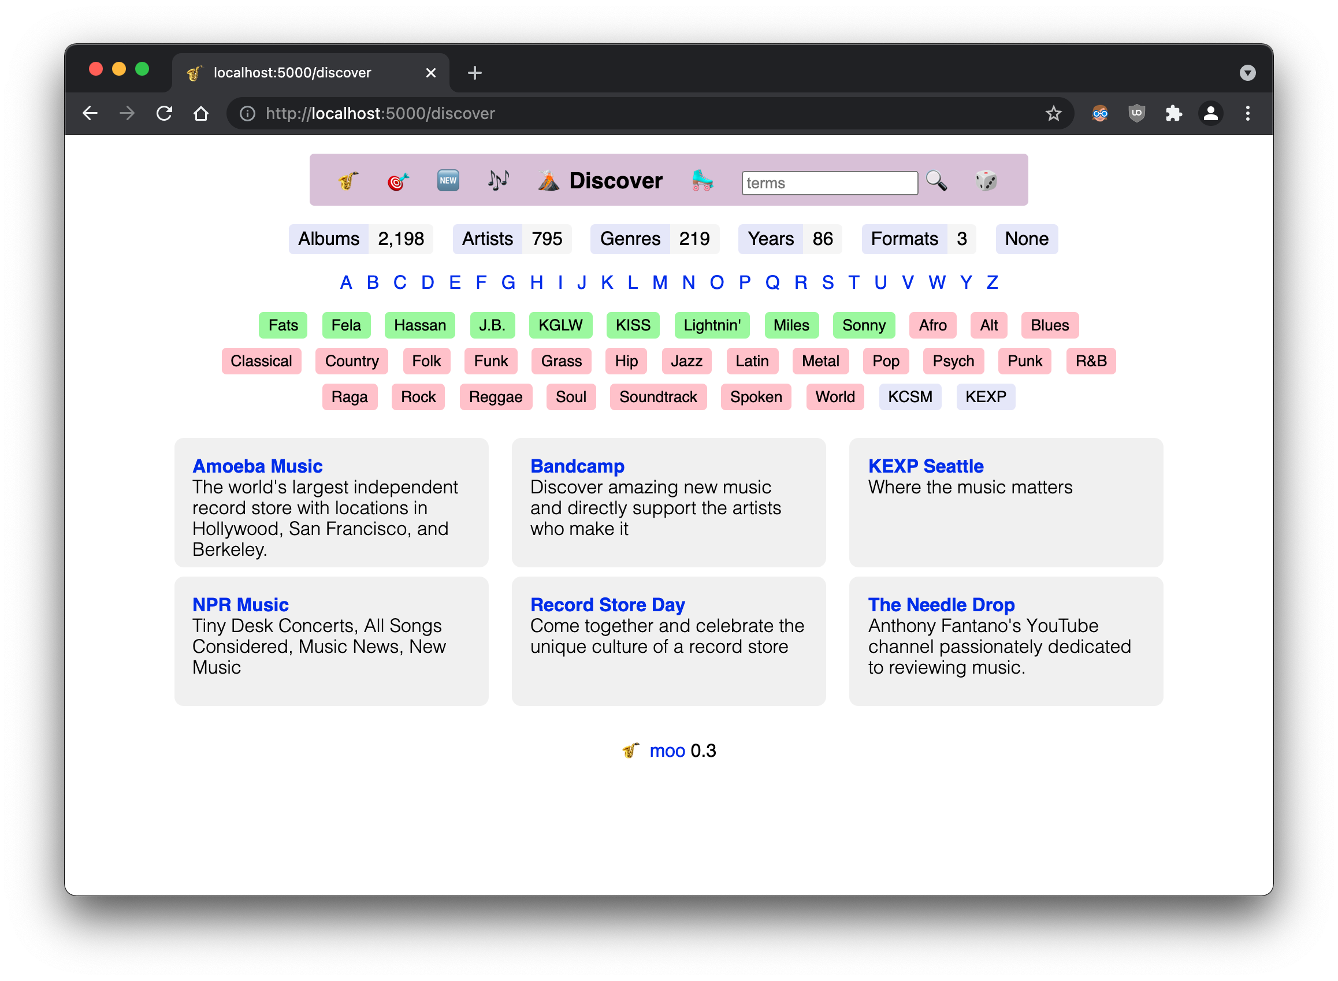The height and width of the screenshot is (981, 1338).
Task: Click the dice random icon
Action: [986, 180]
